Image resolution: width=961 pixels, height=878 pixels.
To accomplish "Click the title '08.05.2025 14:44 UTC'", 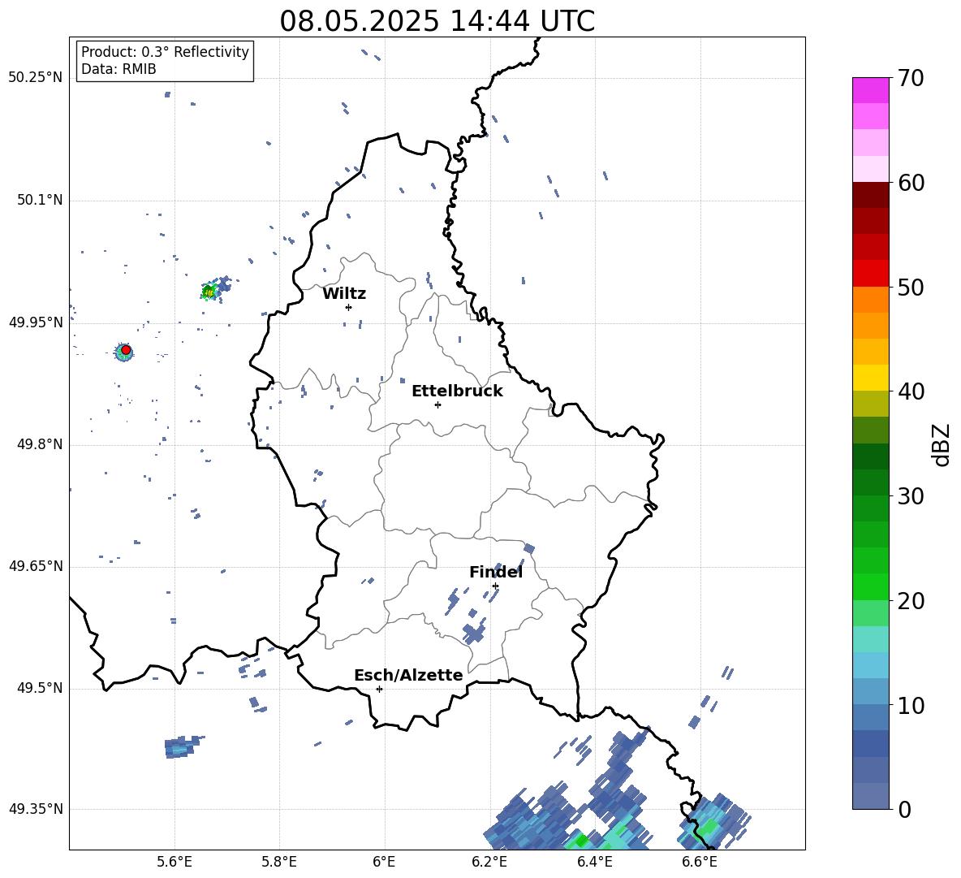I will pos(437,21).
